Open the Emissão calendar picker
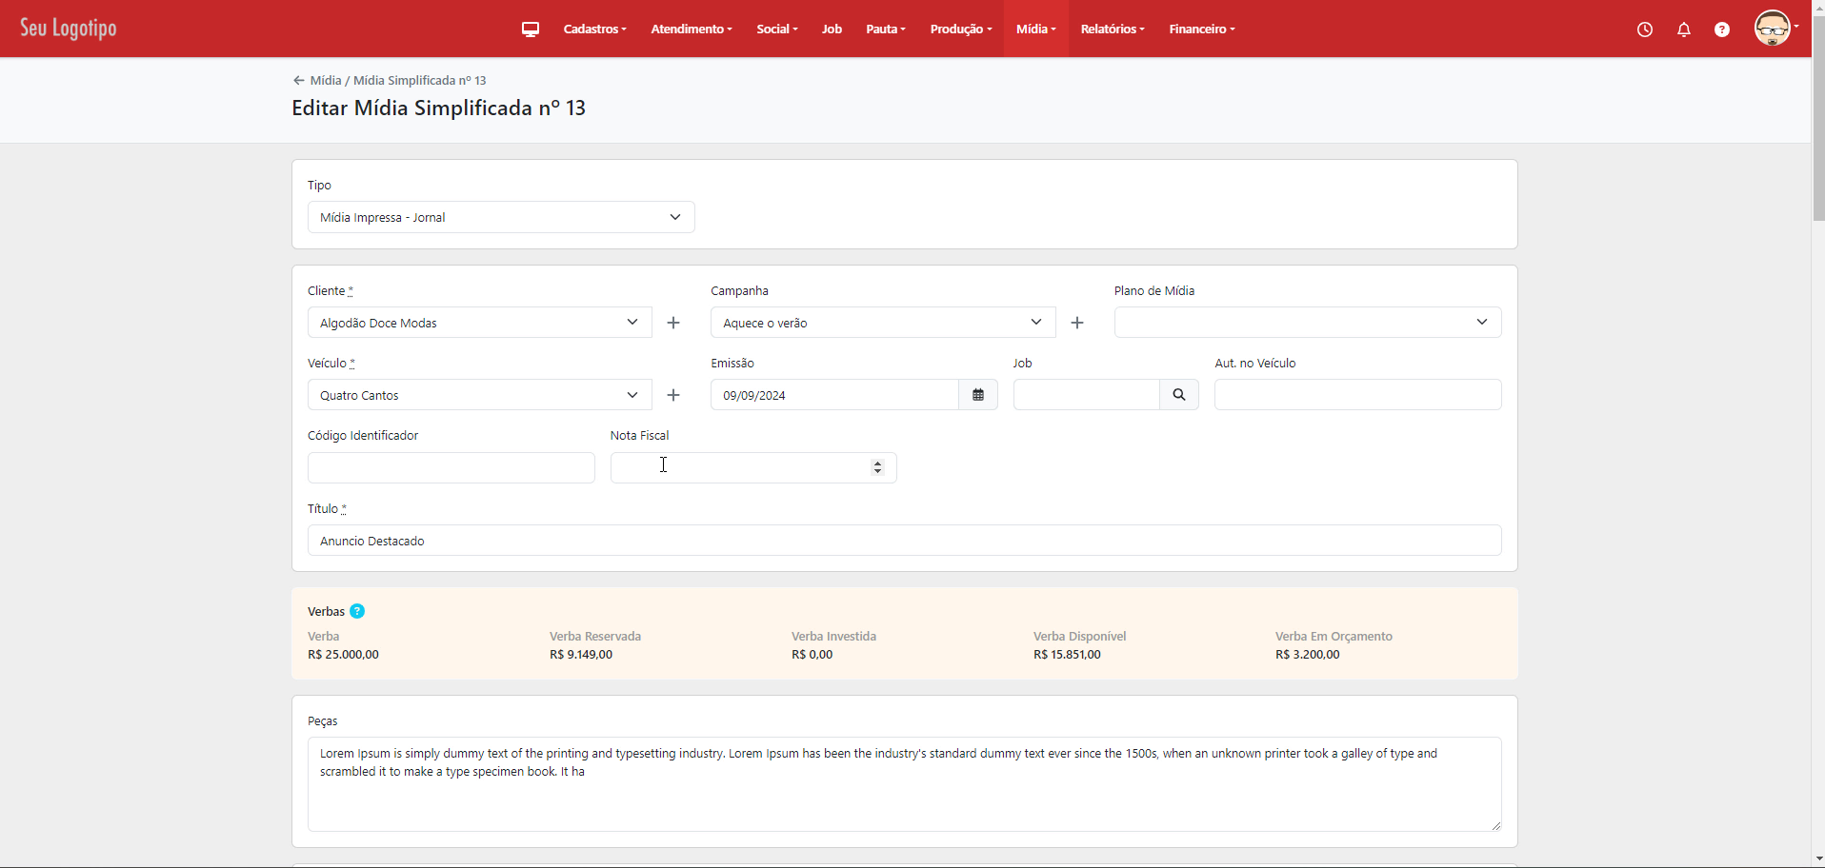Image resolution: width=1825 pixels, height=868 pixels. 978,395
